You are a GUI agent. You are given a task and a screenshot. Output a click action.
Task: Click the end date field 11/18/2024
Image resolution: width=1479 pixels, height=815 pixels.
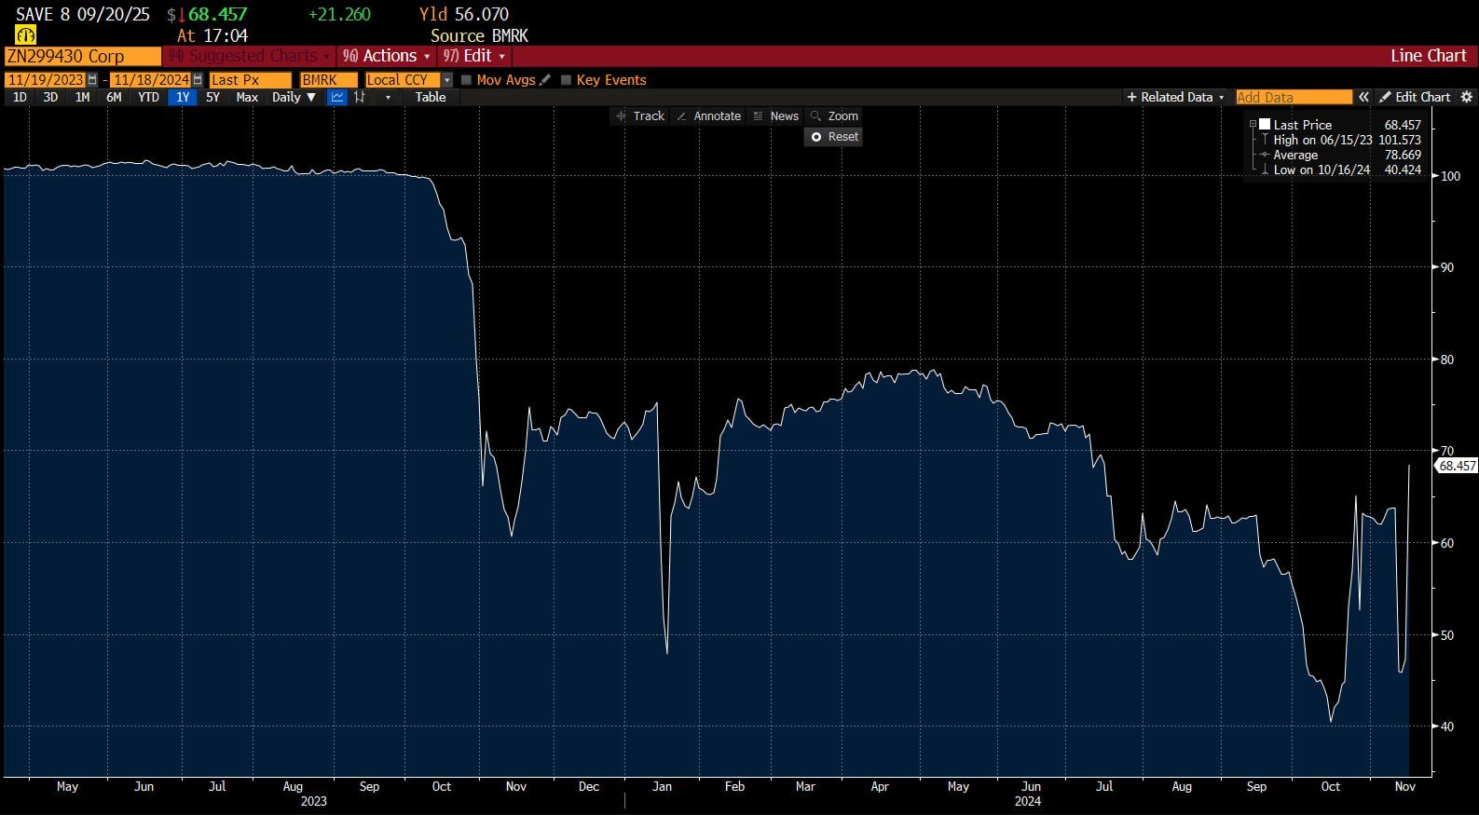(151, 80)
